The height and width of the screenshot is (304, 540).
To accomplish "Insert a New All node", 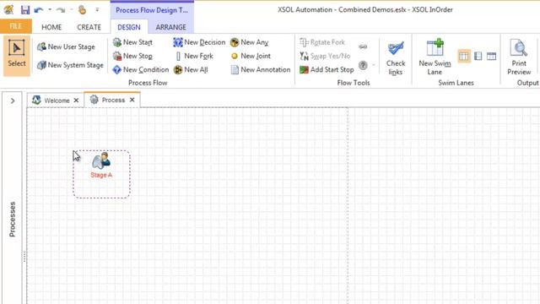I will pyautogui.click(x=191, y=69).
